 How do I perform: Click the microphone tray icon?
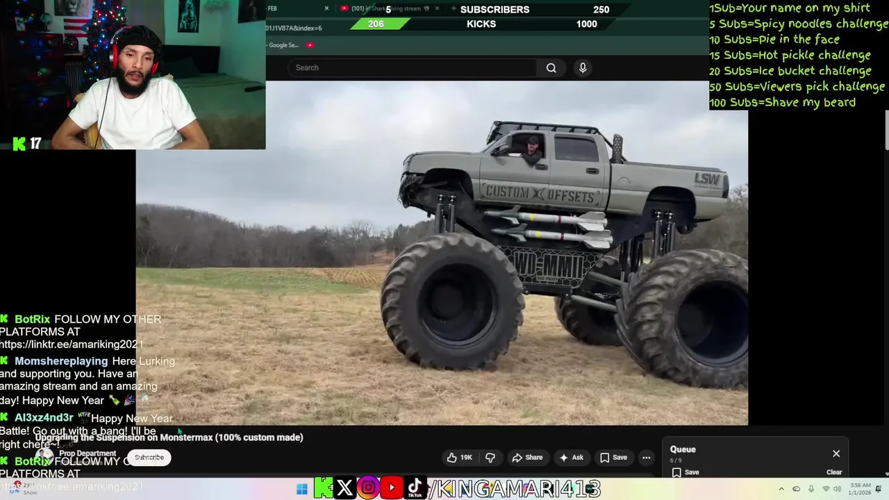tap(811, 489)
